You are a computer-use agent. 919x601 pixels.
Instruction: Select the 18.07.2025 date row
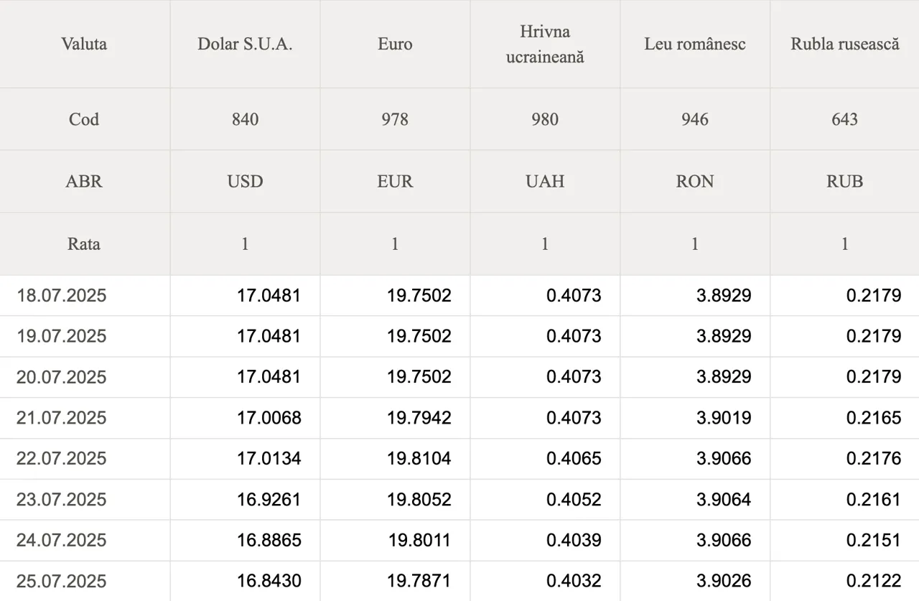click(x=62, y=295)
